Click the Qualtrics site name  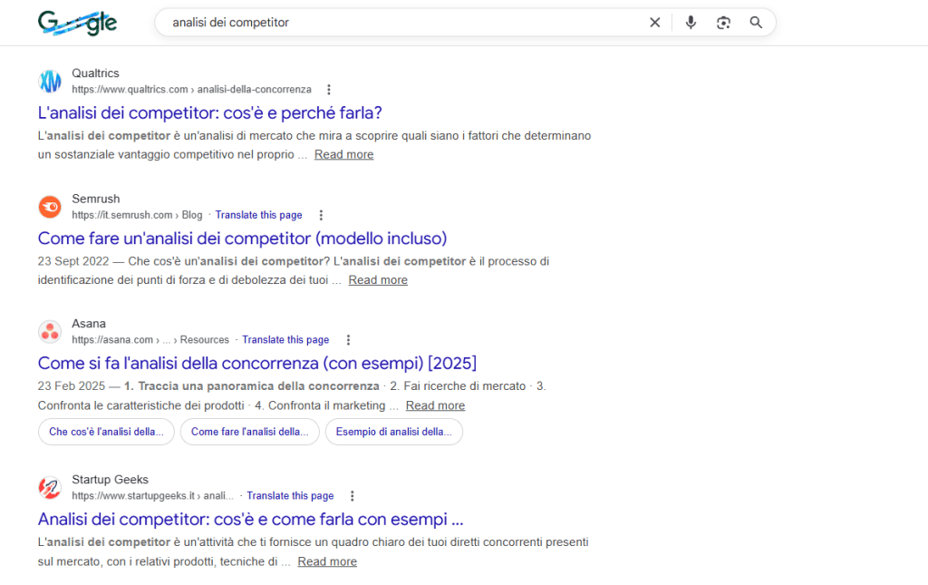coord(95,73)
